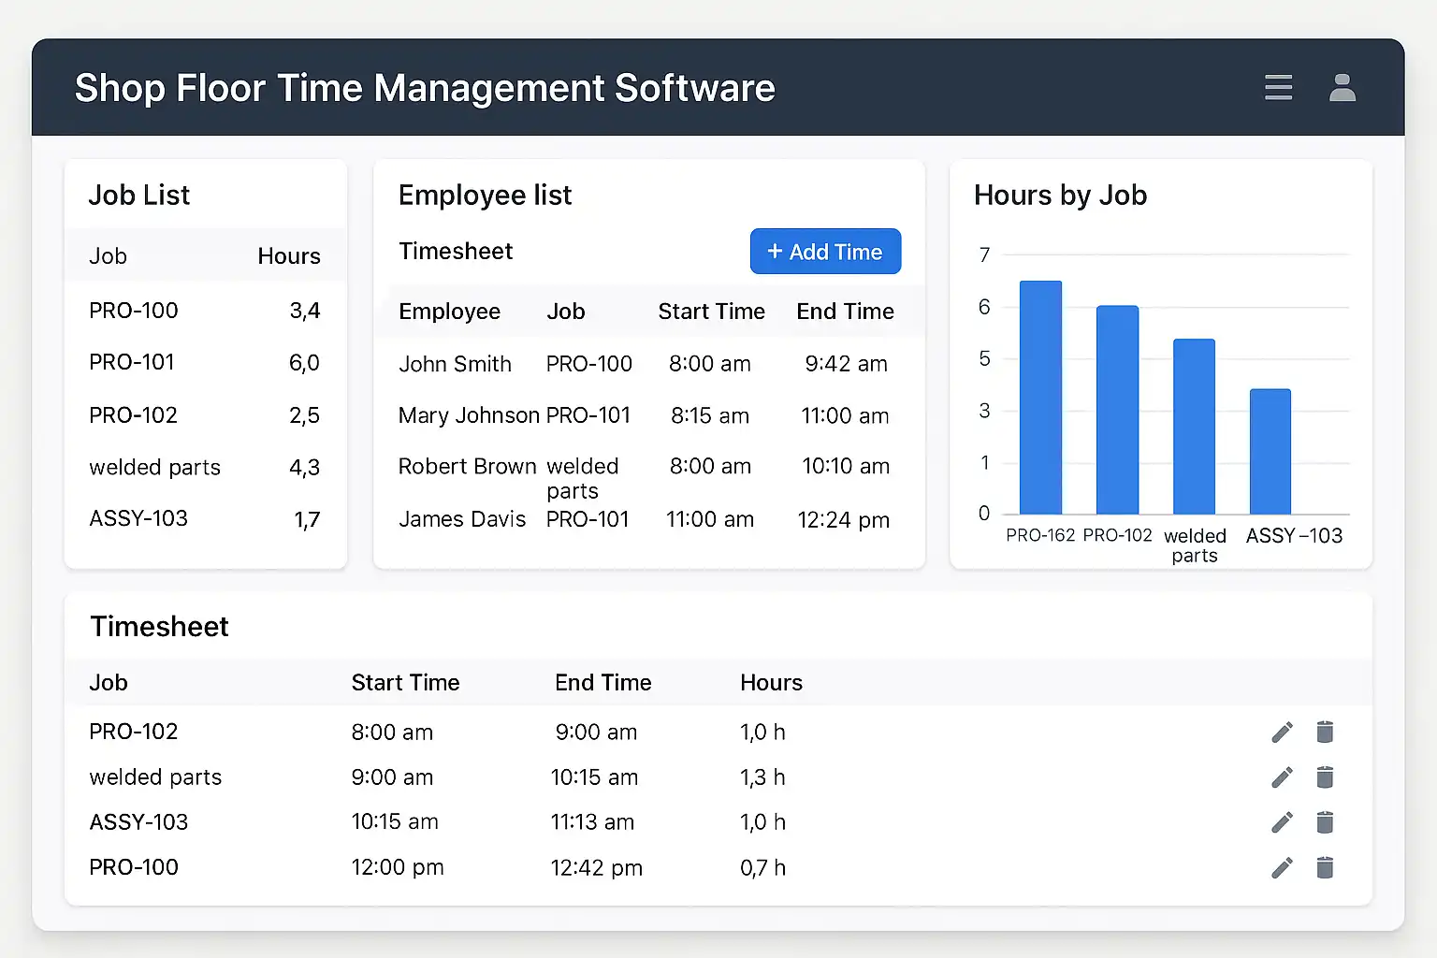Click the Add Time button

[825, 252]
